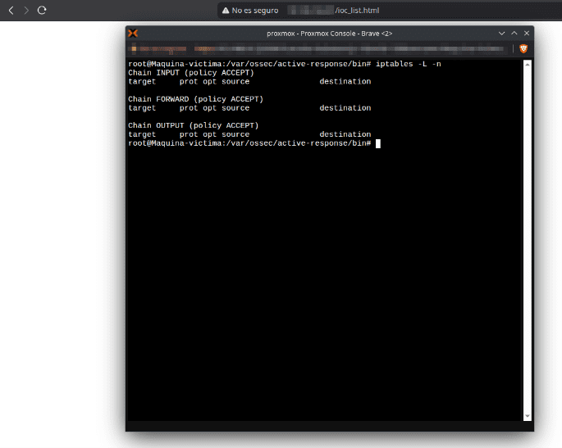Image resolution: width=562 pixels, height=448 pixels.
Task: Minimize the Proxmox Console window
Action: 502,33
